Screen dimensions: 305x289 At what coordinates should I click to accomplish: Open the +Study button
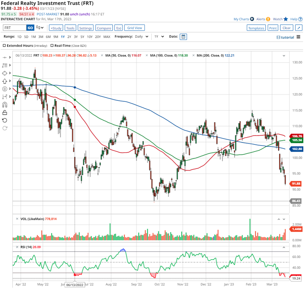tap(56, 28)
